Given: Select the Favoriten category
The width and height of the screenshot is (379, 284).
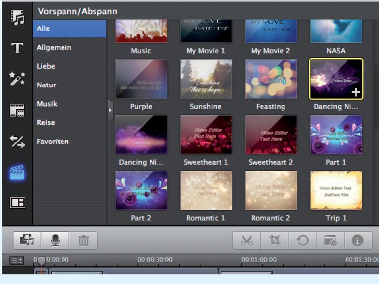Looking at the screenshot, I should pos(53,142).
